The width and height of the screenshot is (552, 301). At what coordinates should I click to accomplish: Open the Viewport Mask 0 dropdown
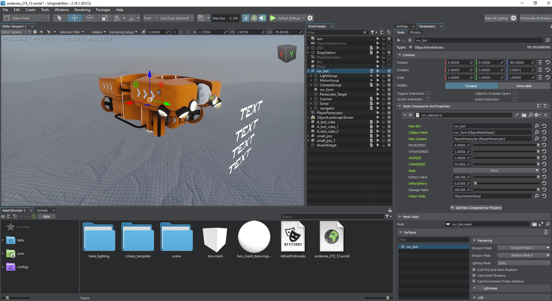pyautogui.click(x=523, y=248)
